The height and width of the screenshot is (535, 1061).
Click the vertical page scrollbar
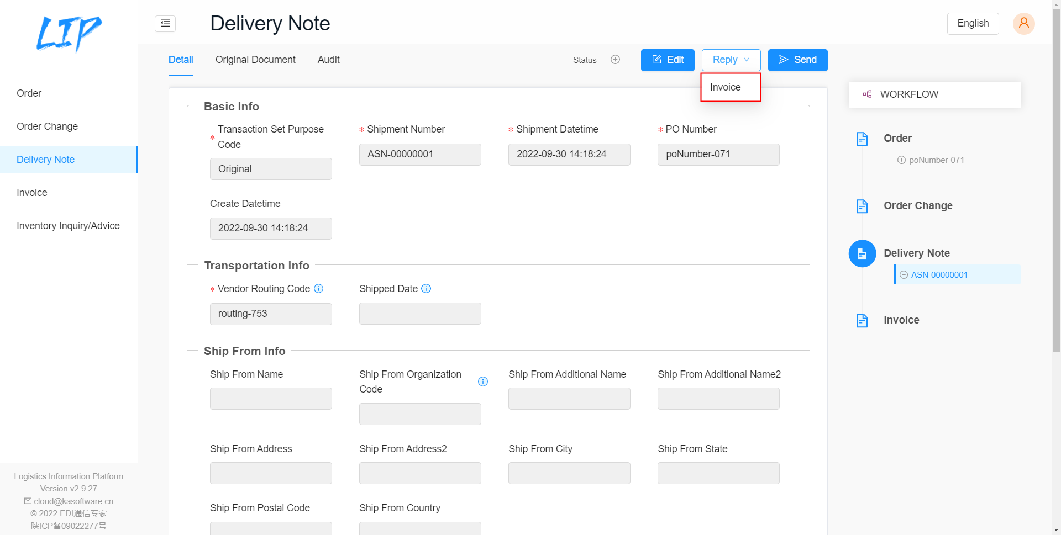[1056, 181]
